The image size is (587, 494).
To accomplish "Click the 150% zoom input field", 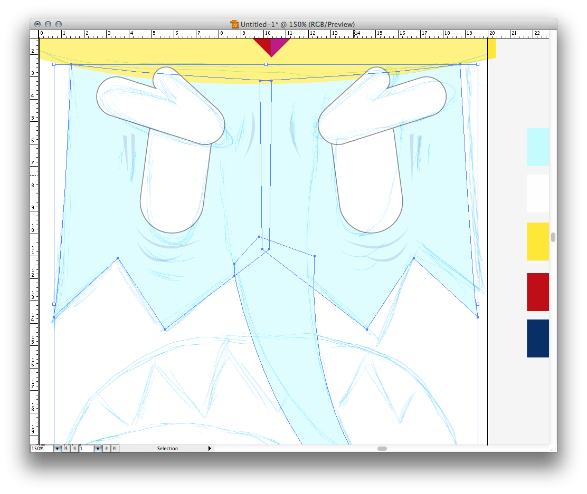I will pyautogui.click(x=41, y=449).
